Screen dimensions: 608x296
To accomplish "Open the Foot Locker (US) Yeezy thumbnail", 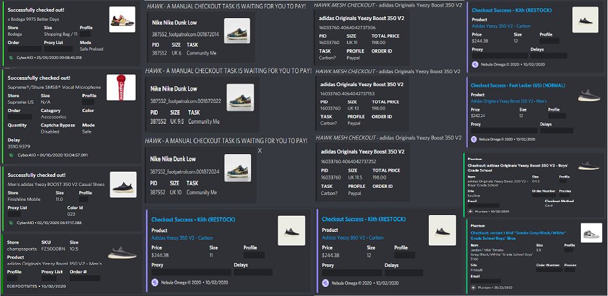I will pos(589,95).
